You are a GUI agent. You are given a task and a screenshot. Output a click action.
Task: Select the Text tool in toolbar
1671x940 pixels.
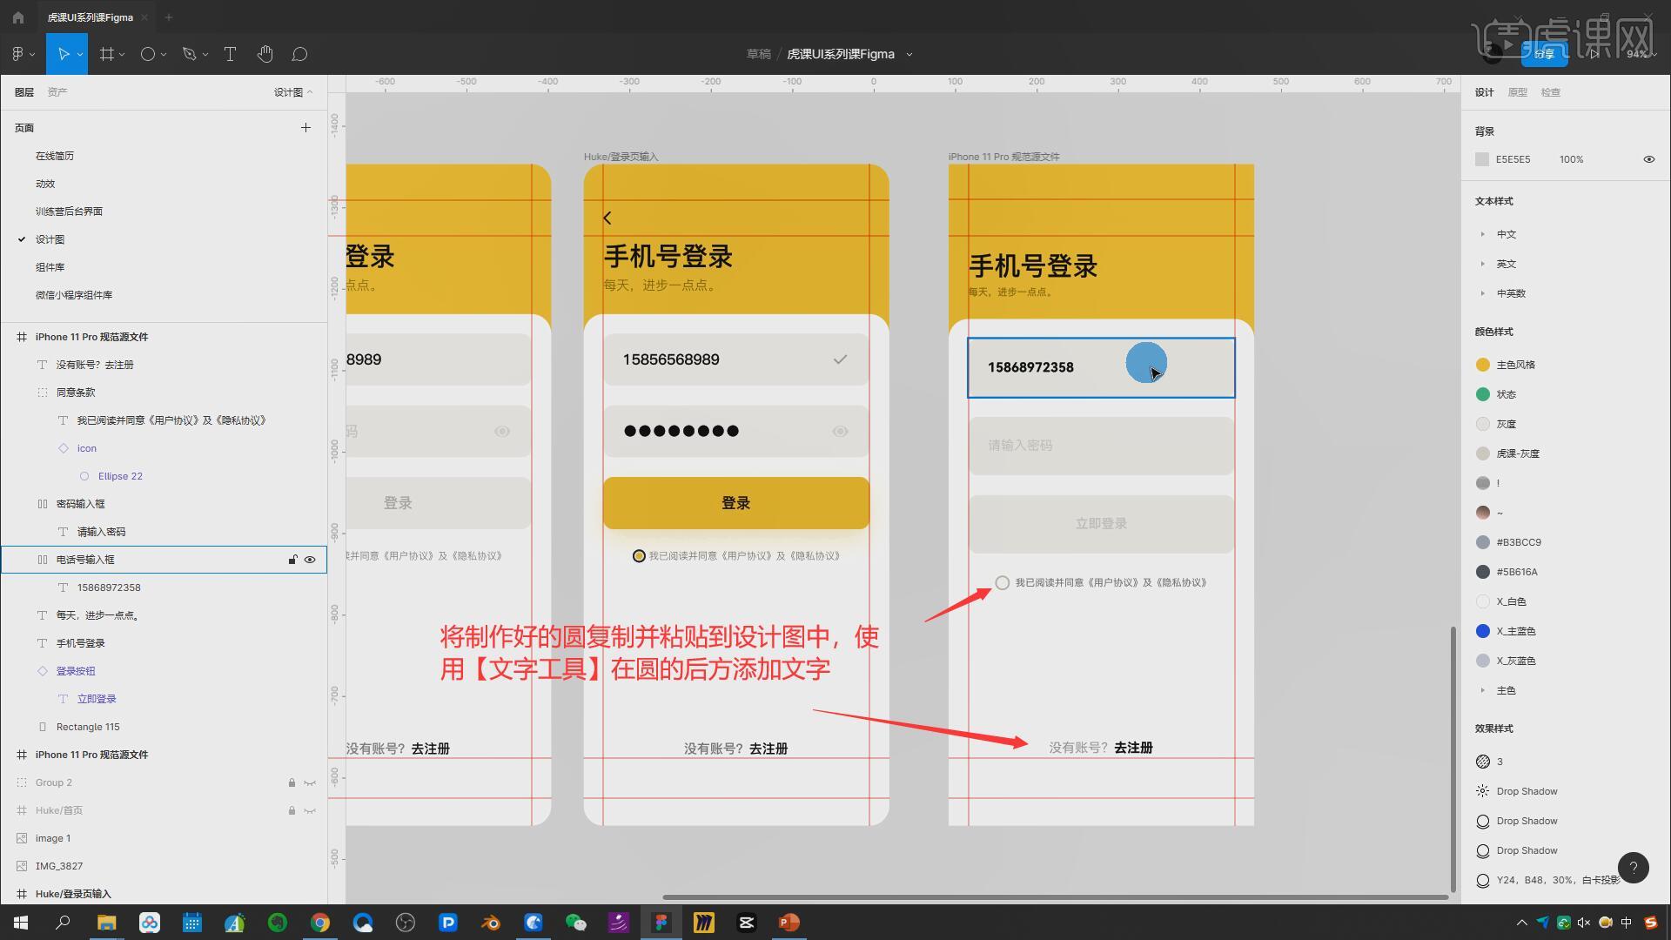(x=230, y=54)
